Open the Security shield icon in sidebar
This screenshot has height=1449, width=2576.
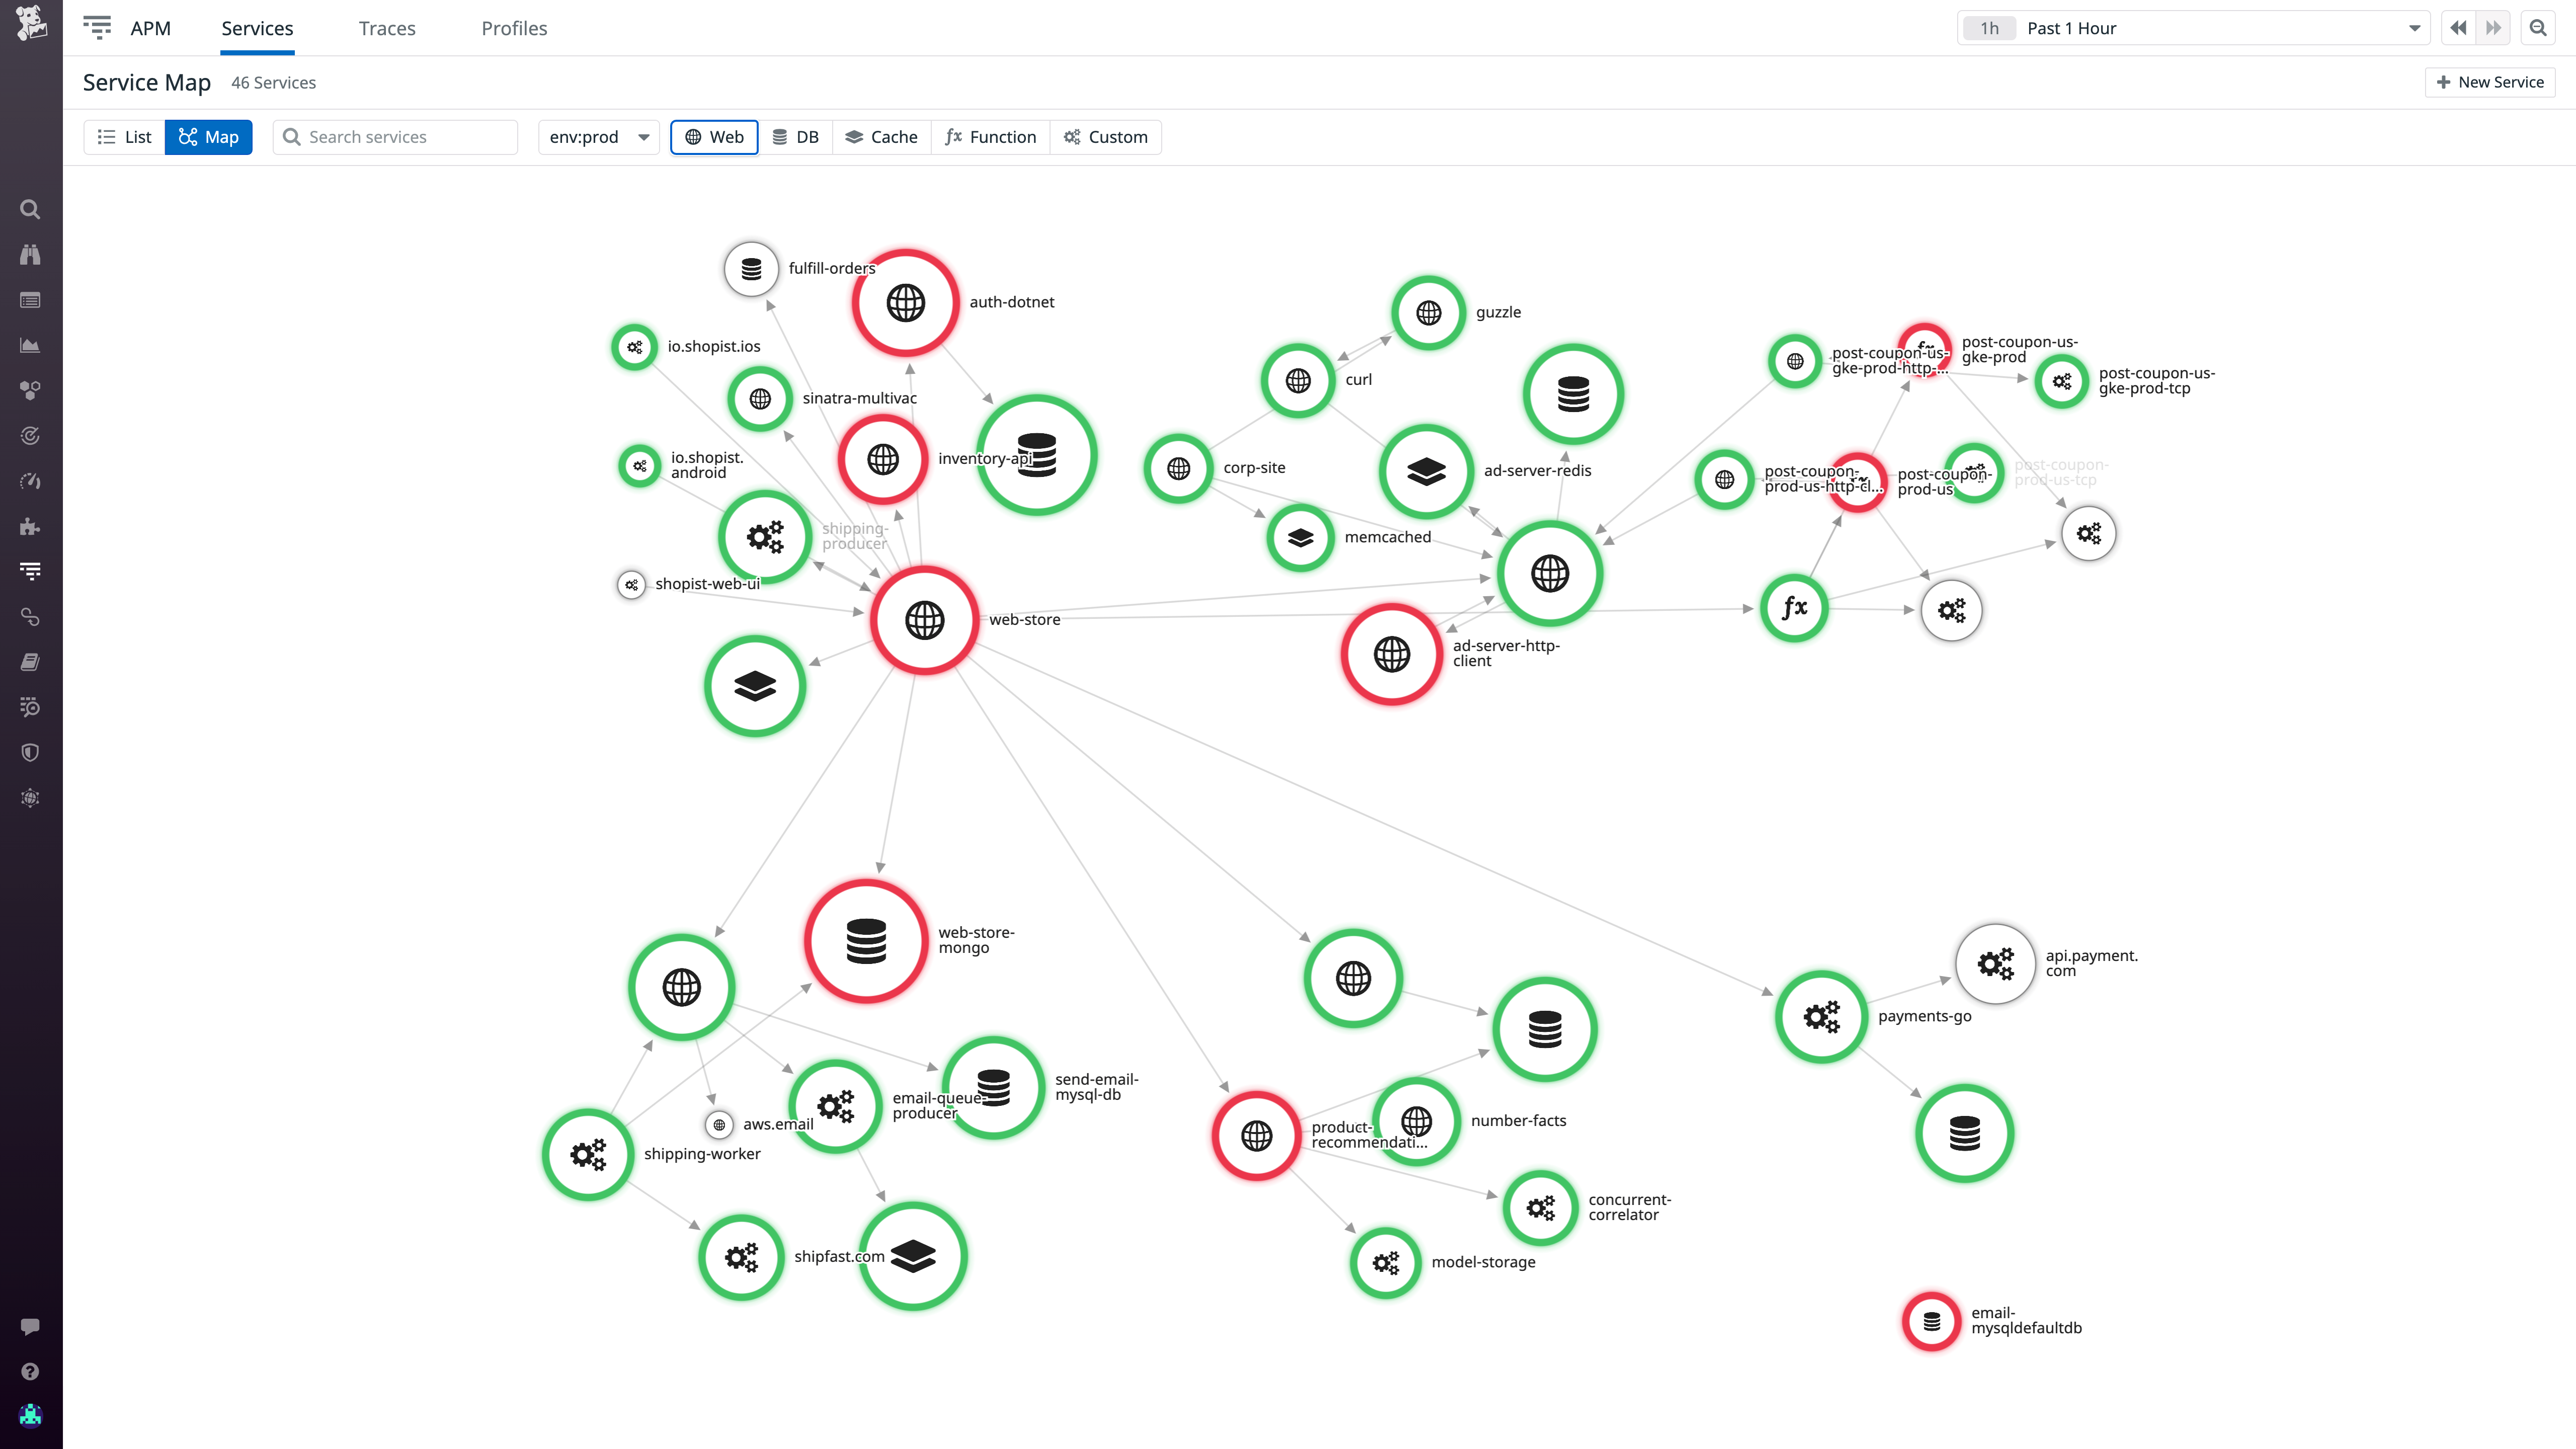point(30,752)
